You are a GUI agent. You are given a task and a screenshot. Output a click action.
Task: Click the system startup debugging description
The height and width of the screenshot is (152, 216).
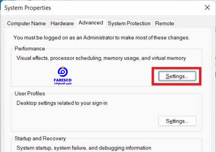click(84, 148)
